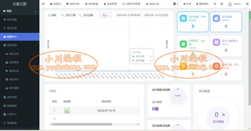Screen dimensions: 251x131
Task: Open the 今日 date range dropdown
Action: coord(106,15)
